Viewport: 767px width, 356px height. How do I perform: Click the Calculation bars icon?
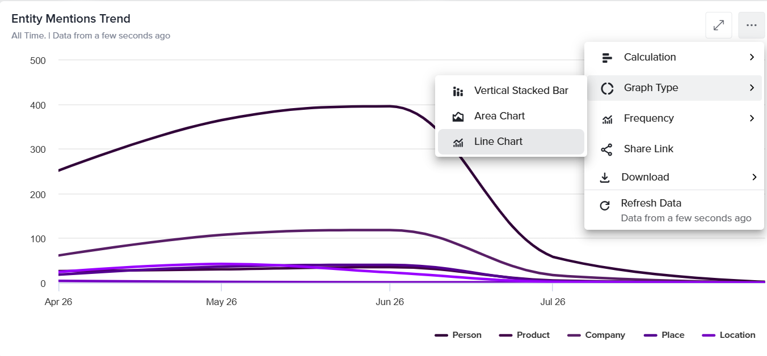pyautogui.click(x=607, y=57)
